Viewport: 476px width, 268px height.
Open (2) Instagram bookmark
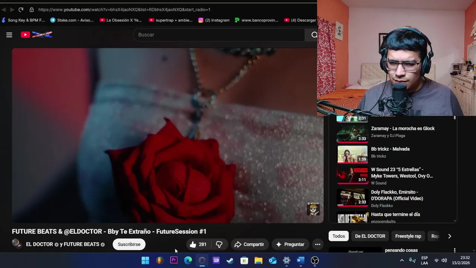214,20
